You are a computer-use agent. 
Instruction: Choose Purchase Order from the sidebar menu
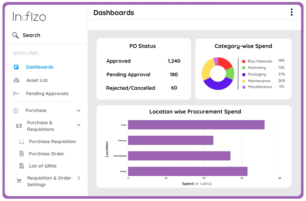pos(47,154)
